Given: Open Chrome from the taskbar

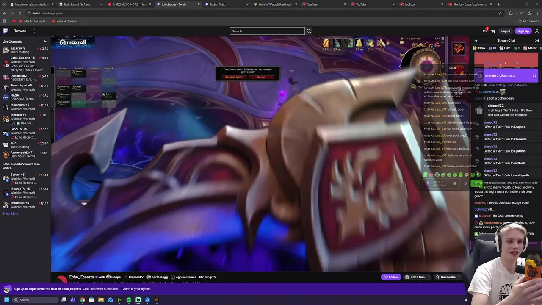Looking at the screenshot, I should 82,300.
